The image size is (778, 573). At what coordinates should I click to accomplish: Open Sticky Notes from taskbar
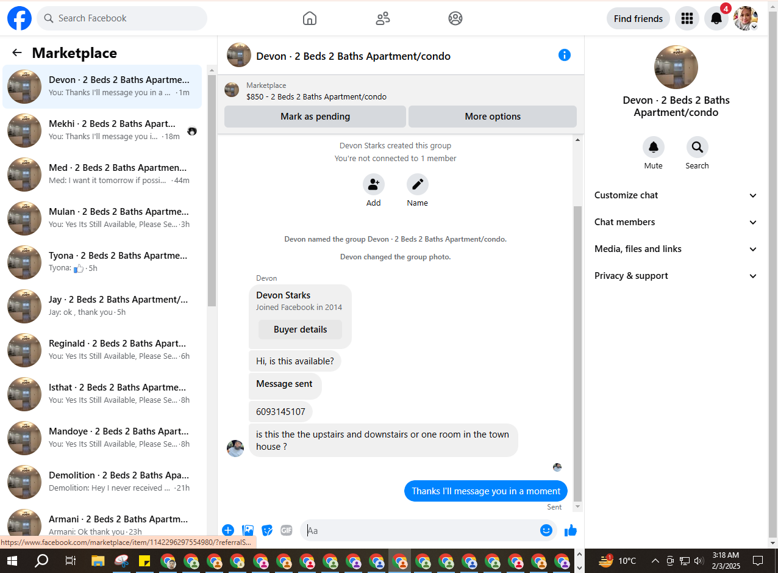tap(145, 561)
